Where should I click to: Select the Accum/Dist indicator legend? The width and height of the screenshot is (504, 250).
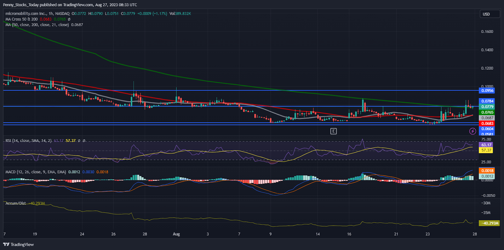point(16,204)
